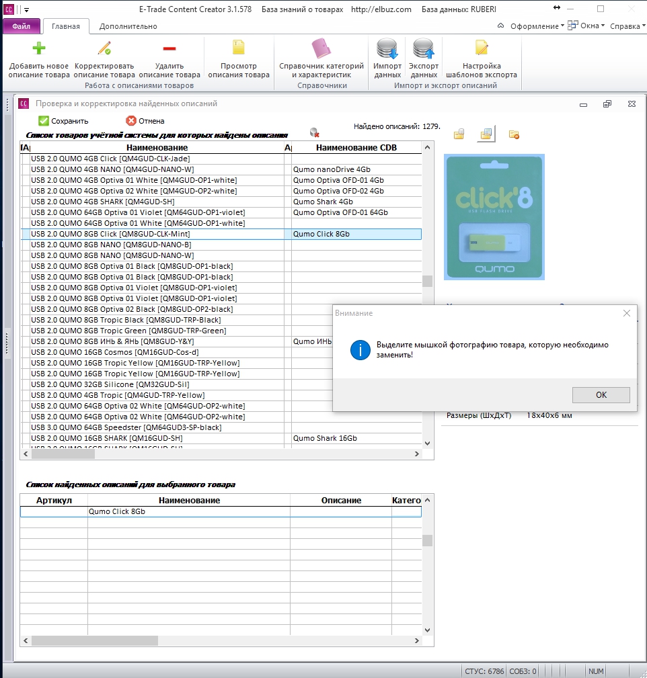Open the Оформление dropdown menu
Screen dimensions: 647x678
[x=537, y=26]
